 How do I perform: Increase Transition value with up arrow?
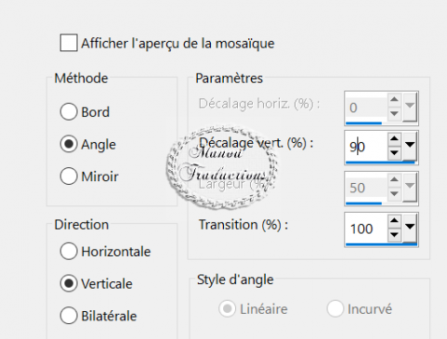394,220
